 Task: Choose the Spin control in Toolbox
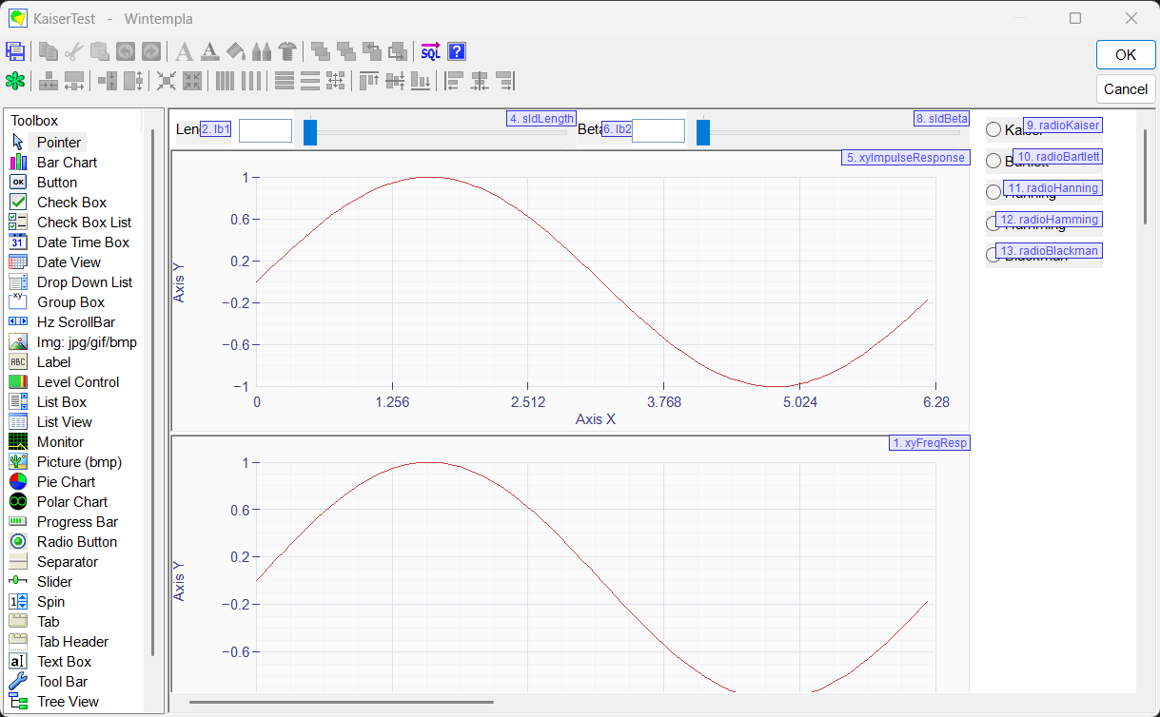click(x=50, y=601)
